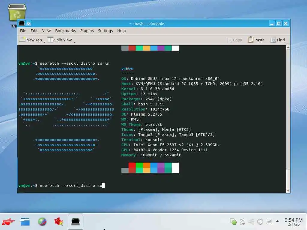Click the current command prompt line

coord(61,186)
